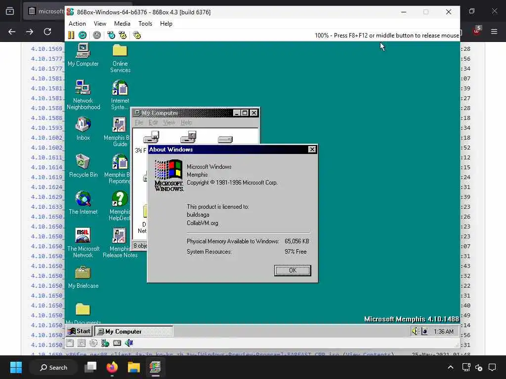Click OK in About Windows dialog
The image size is (506, 379).
[293, 270]
